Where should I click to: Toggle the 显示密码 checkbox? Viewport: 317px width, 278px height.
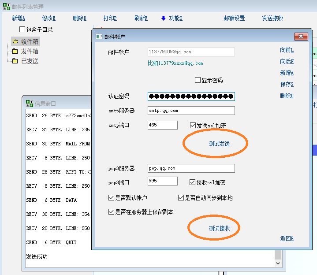pyautogui.click(x=198, y=80)
